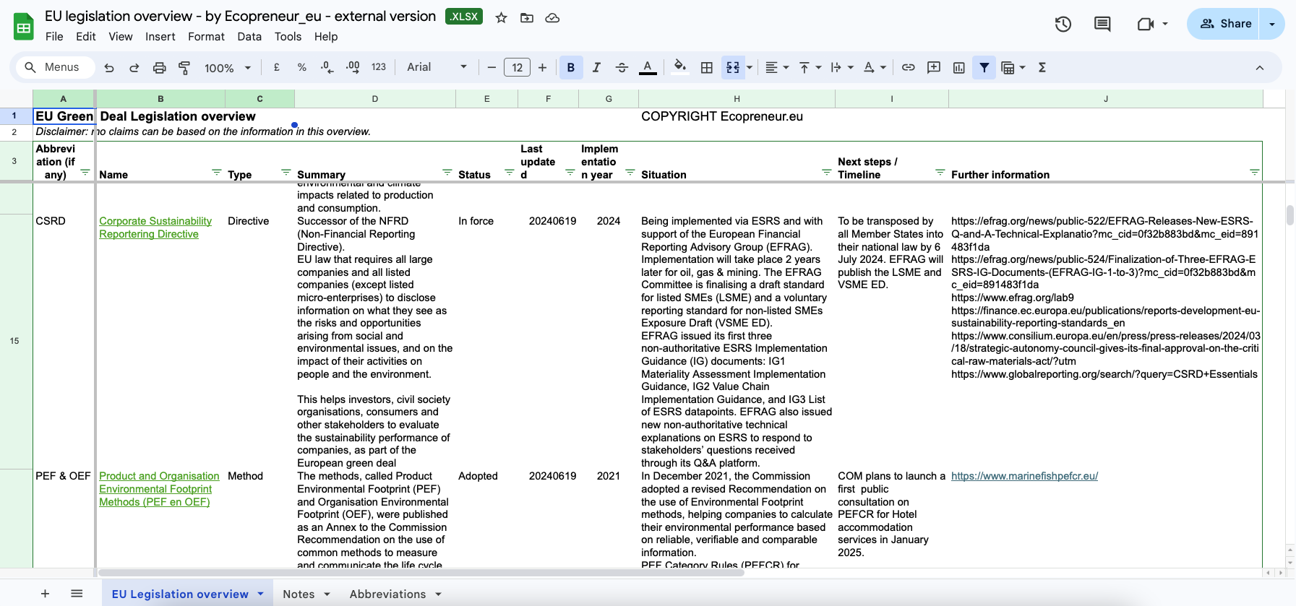Open the Status column filter dropdown
Image resolution: width=1296 pixels, height=606 pixels.
click(x=509, y=173)
